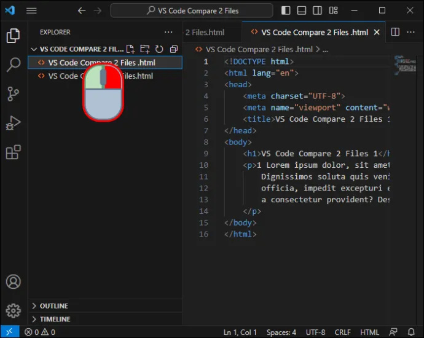Open the Search view
This screenshot has width=424, height=338.
pyautogui.click(x=13, y=65)
